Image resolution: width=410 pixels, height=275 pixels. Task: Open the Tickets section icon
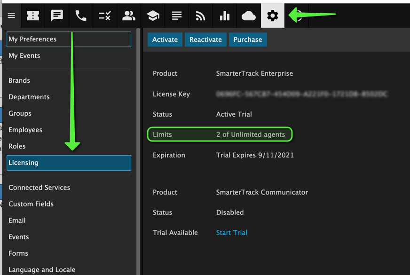[x=33, y=16]
